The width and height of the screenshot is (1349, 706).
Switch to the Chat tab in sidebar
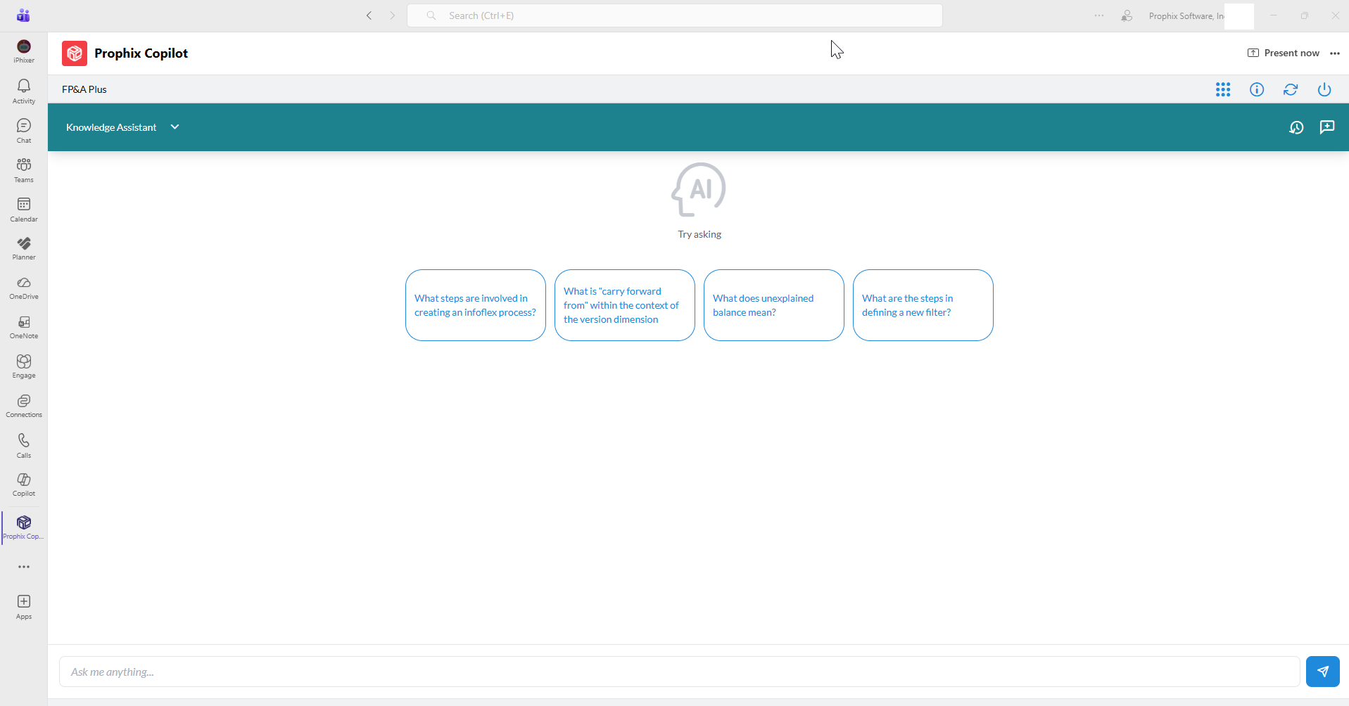coord(24,130)
